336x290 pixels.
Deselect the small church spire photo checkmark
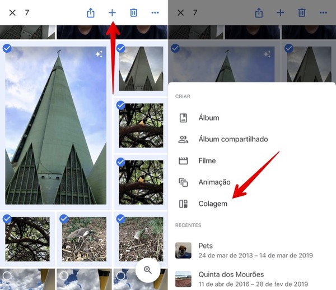[x=120, y=48]
